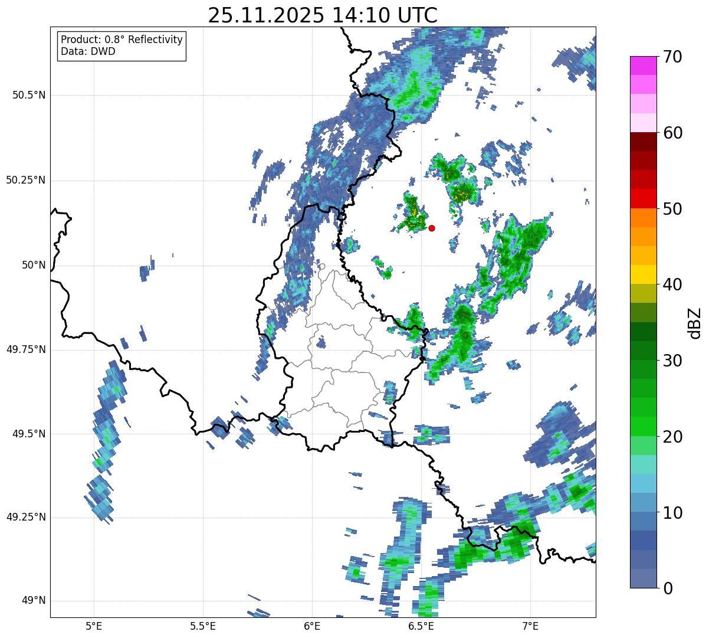
Task: Click the latitude label 50°N
Action: [x=34, y=265]
